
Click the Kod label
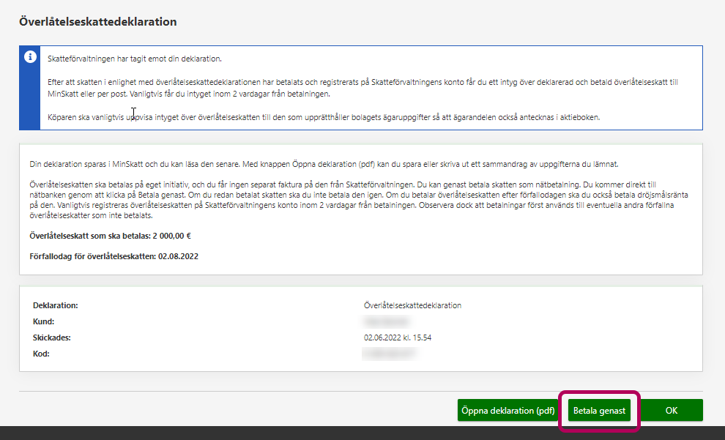tap(42, 354)
